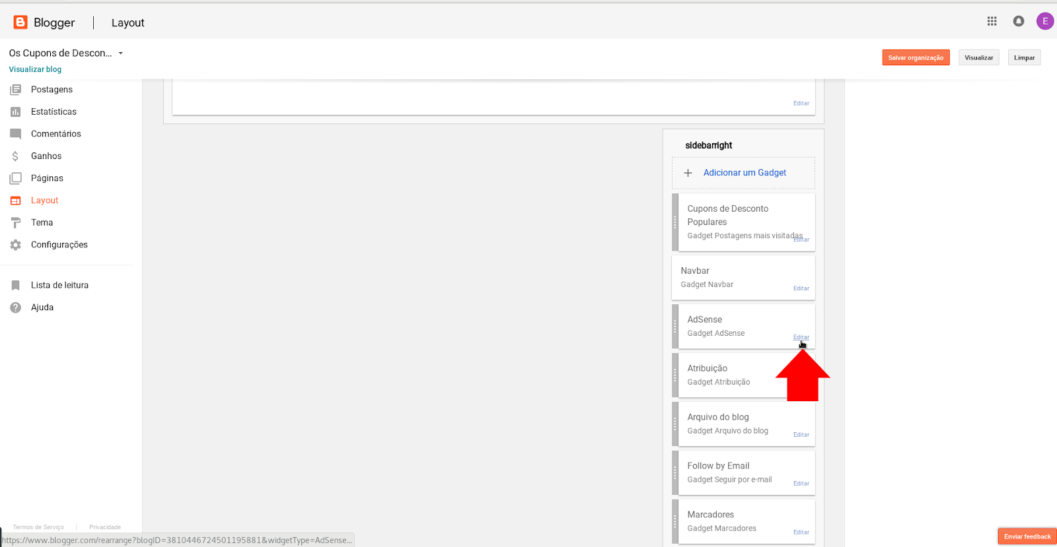
Task: Click Enviar feedback button
Action: (1027, 536)
